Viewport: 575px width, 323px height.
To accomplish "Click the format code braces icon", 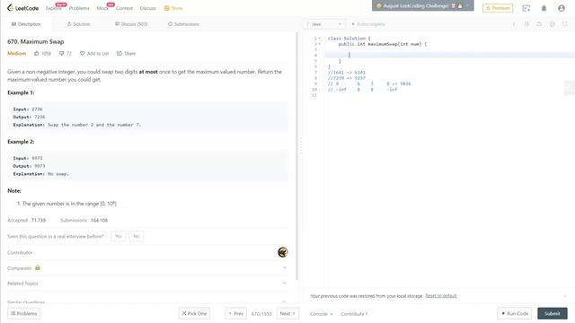I will (x=526, y=24).
